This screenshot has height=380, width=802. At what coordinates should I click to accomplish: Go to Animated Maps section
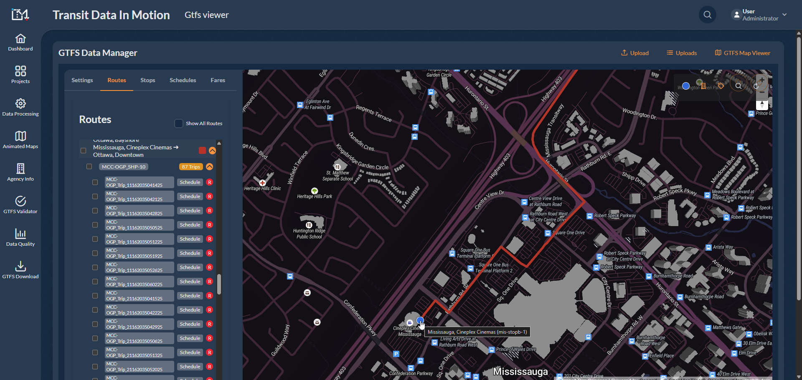[20, 140]
